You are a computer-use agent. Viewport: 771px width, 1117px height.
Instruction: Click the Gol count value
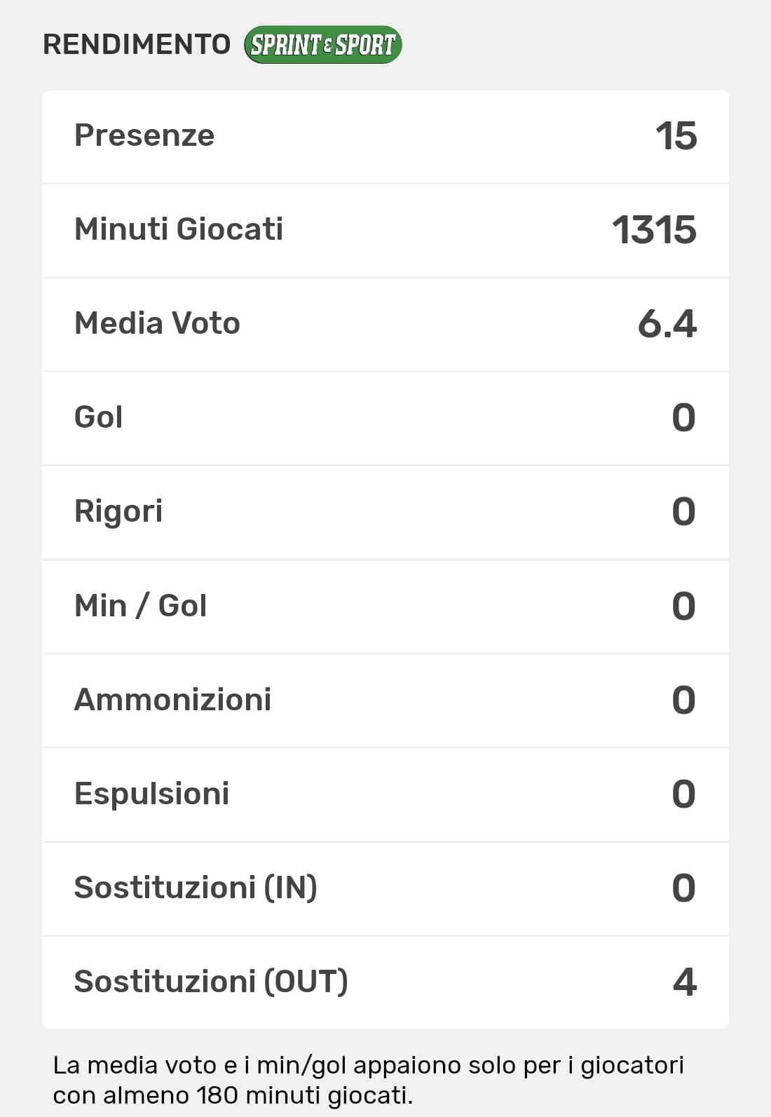[x=683, y=418]
